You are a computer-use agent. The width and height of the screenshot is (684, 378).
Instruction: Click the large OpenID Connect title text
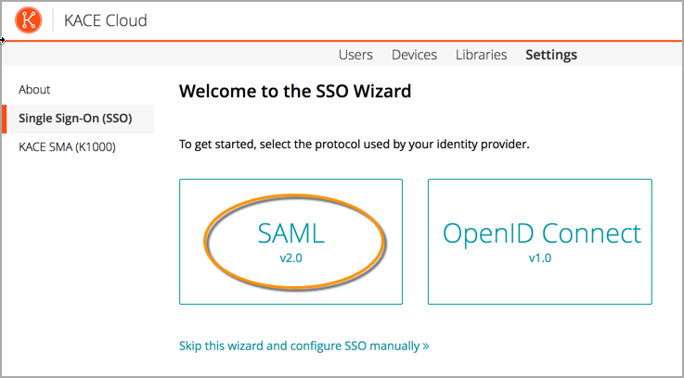542,233
